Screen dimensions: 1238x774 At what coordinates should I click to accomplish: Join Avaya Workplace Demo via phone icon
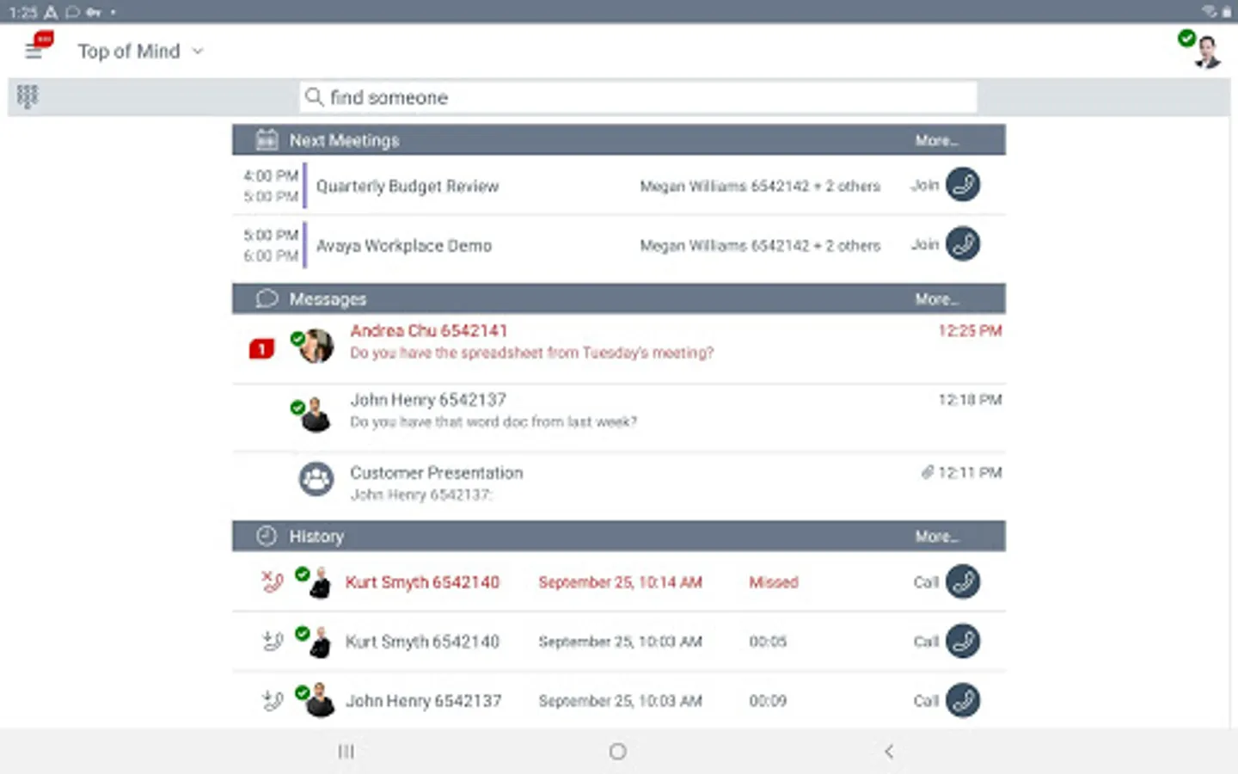pos(963,243)
